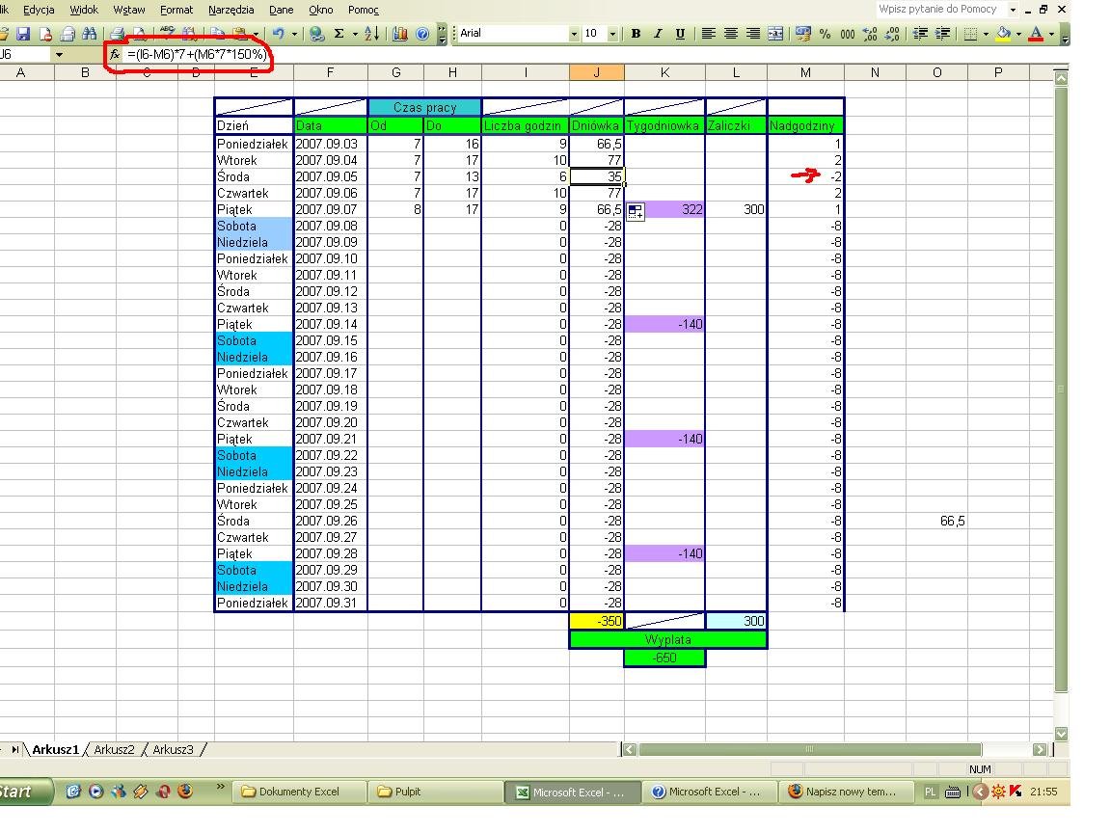Align text right
The image size is (1111, 833).
(753, 34)
